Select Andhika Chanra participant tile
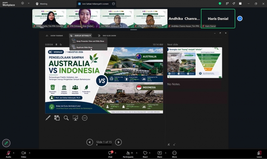This screenshot has width=267, height=159. pyautogui.click(x=184, y=19)
